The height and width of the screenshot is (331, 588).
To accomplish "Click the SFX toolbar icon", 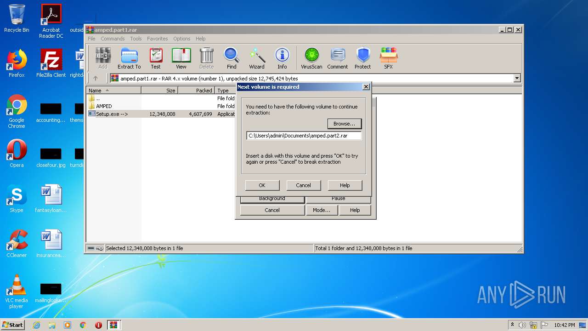I will (x=389, y=58).
